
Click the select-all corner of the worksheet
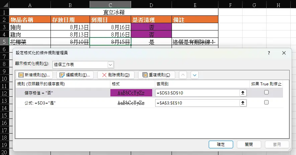point(5,5)
